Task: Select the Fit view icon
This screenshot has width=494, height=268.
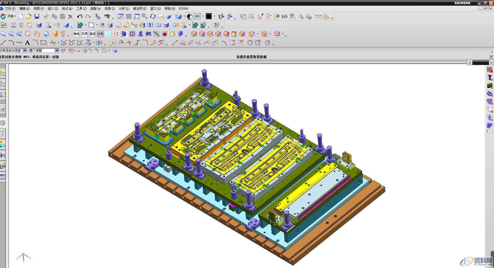Action: pyautogui.click(x=121, y=17)
